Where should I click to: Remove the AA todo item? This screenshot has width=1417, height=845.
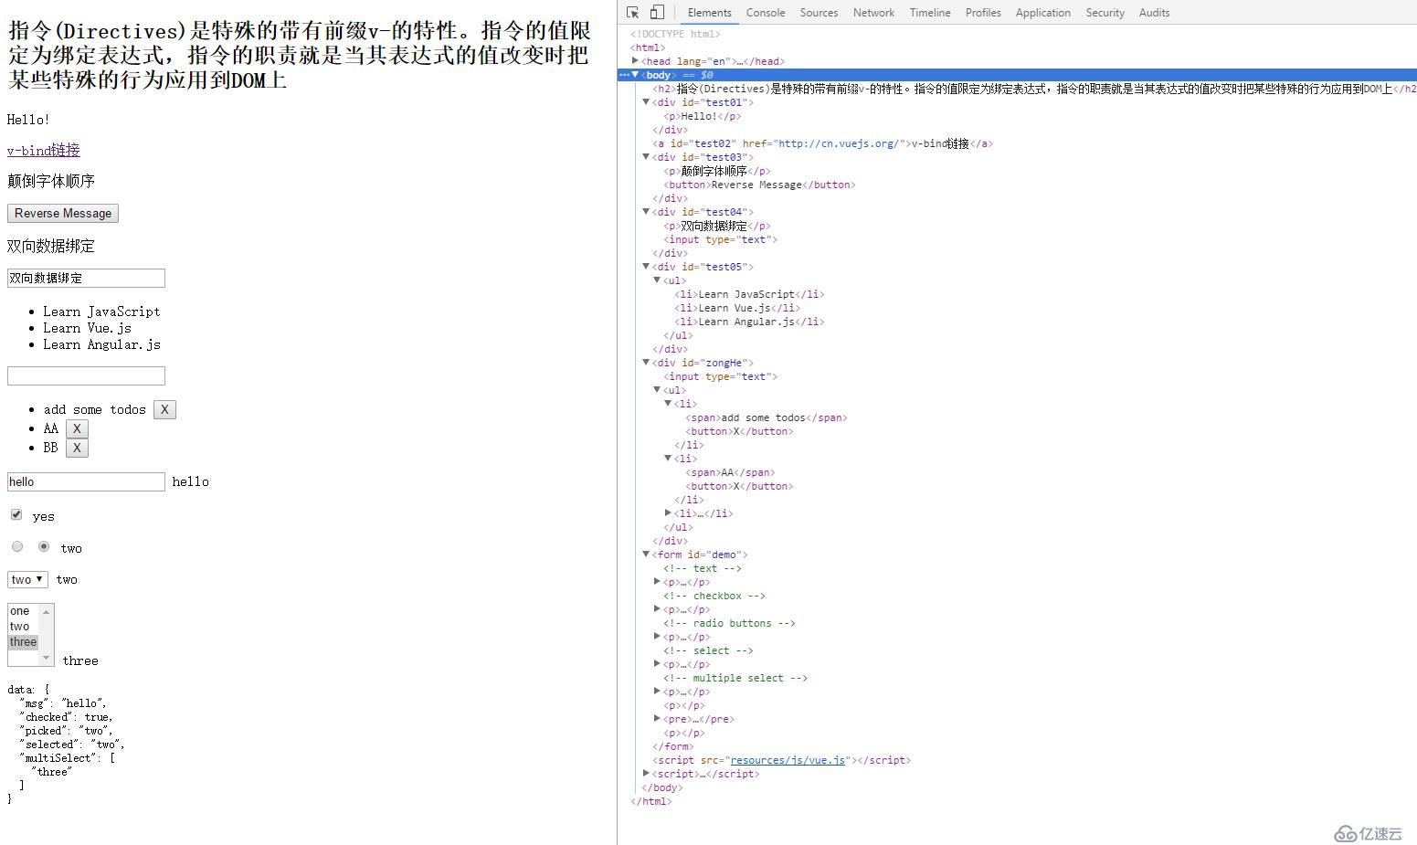click(77, 428)
